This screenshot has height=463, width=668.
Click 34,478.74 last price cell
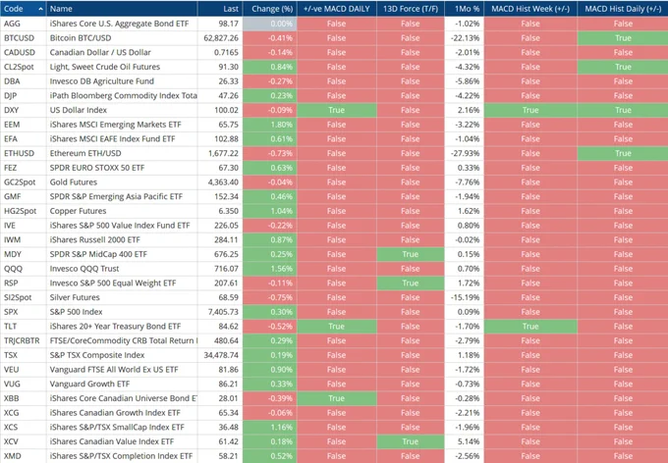point(220,355)
